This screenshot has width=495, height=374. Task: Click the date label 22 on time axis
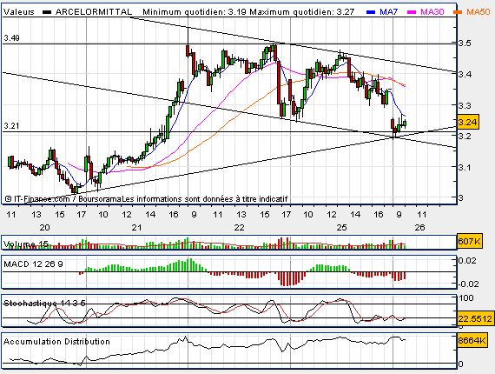240,228
